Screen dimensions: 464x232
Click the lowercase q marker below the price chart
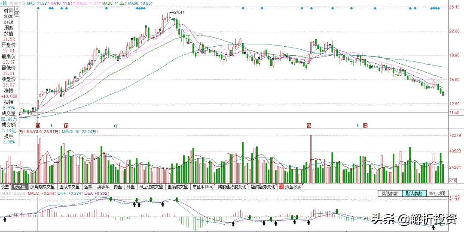[116, 125]
